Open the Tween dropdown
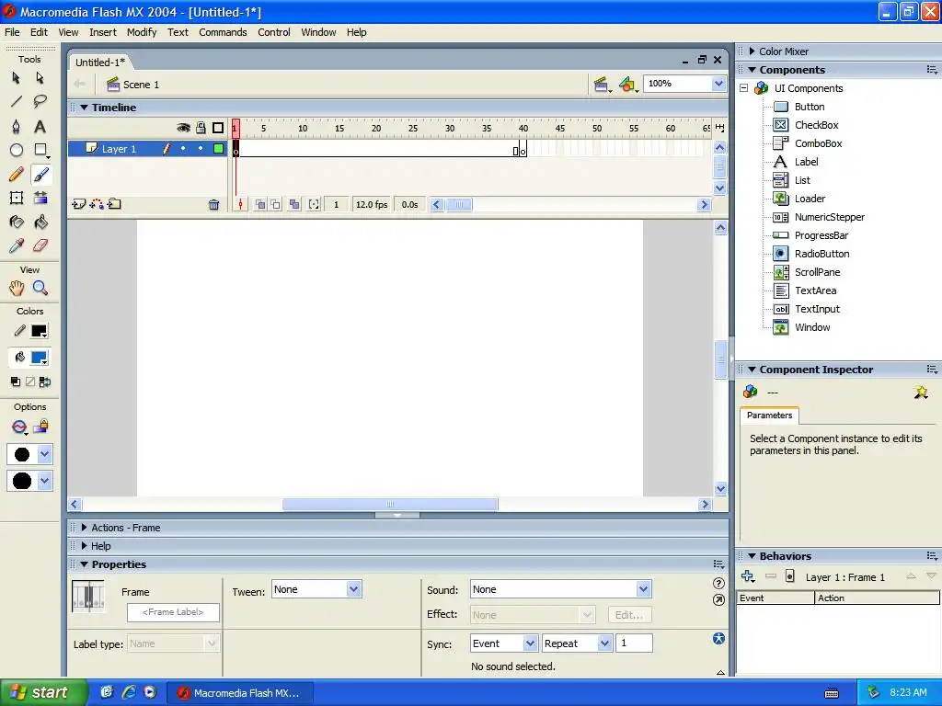Viewport: 942px width, 706px height. [354, 589]
